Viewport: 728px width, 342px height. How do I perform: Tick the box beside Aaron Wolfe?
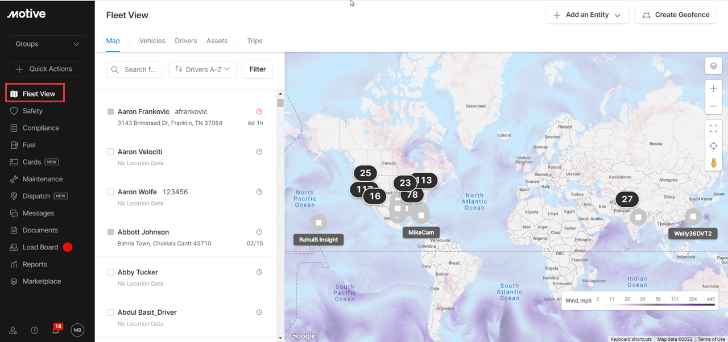[111, 192]
